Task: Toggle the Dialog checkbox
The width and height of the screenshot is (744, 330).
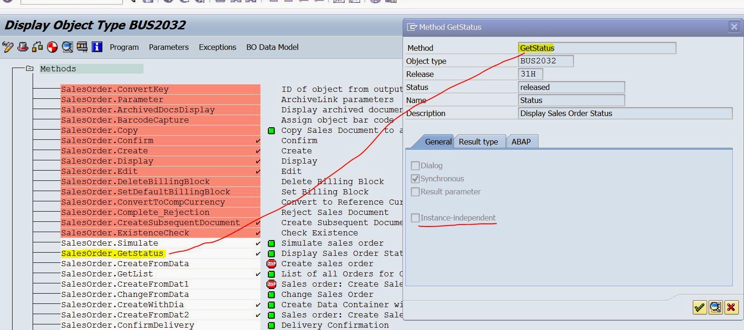Action: pos(415,165)
